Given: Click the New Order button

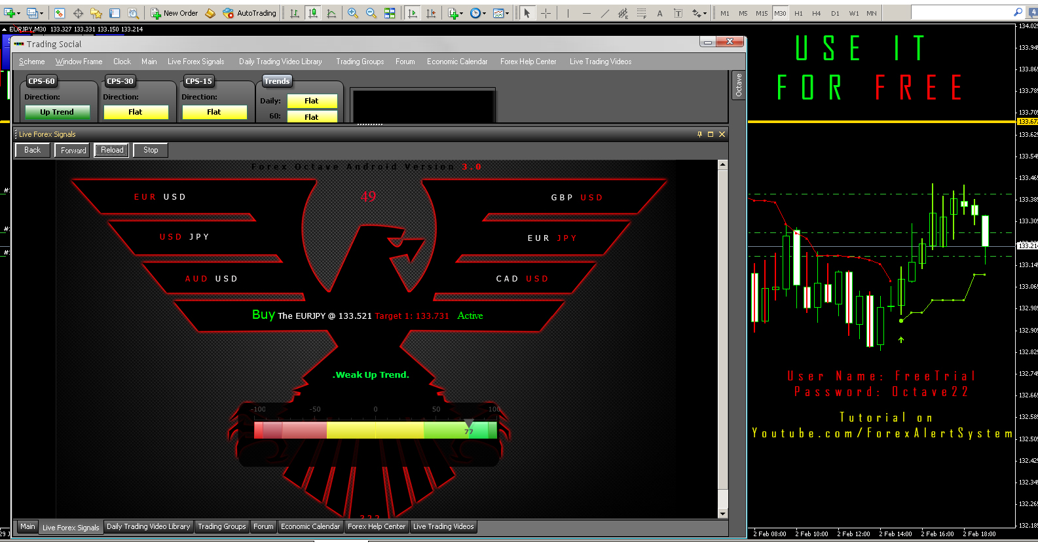Looking at the screenshot, I should point(174,13).
